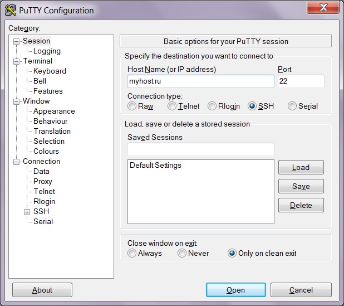This screenshot has height=306, width=344.
Task: Open the Logging category
Action: 47,51
